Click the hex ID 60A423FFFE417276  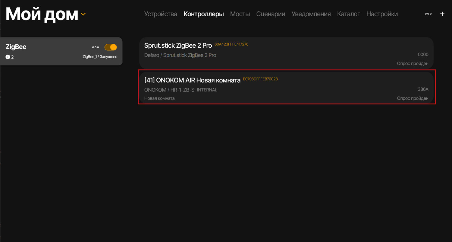pyautogui.click(x=231, y=44)
